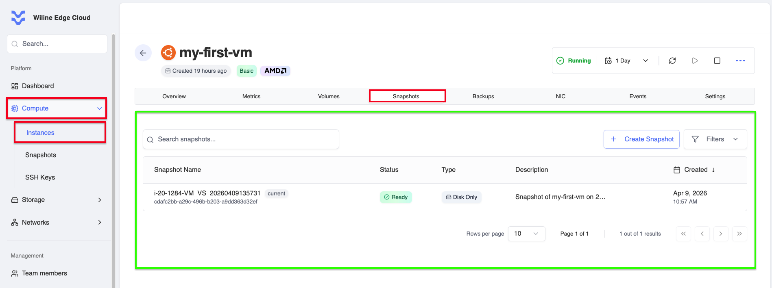This screenshot has height=288, width=772.
Task: Expand the Networks sidebar section
Action: [x=57, y=222]
